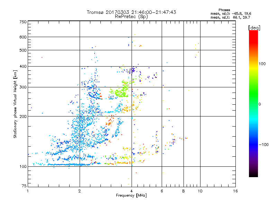Click the orange-red echo cluster below 200 km

110,121
